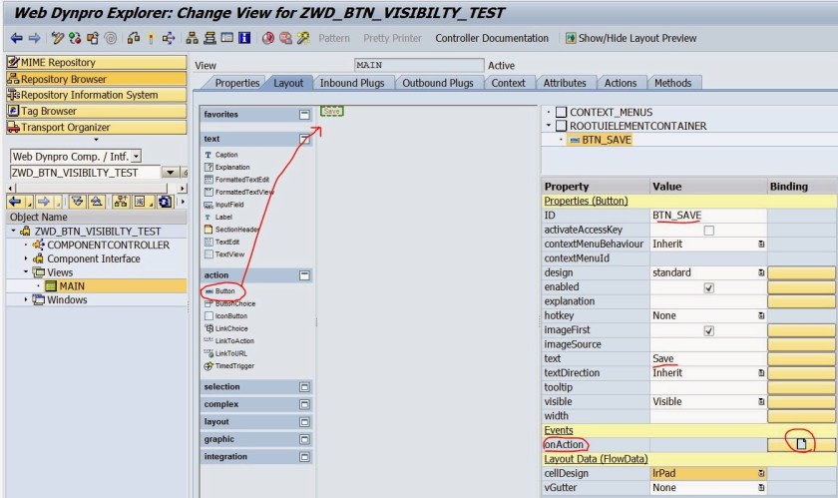This screenshot has width=838, height=498.
Task: Toggle the activateAccessKey checkbox
Action: [x=708, y=231]
